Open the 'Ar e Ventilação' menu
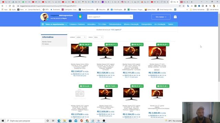 [x=160, y=24]
